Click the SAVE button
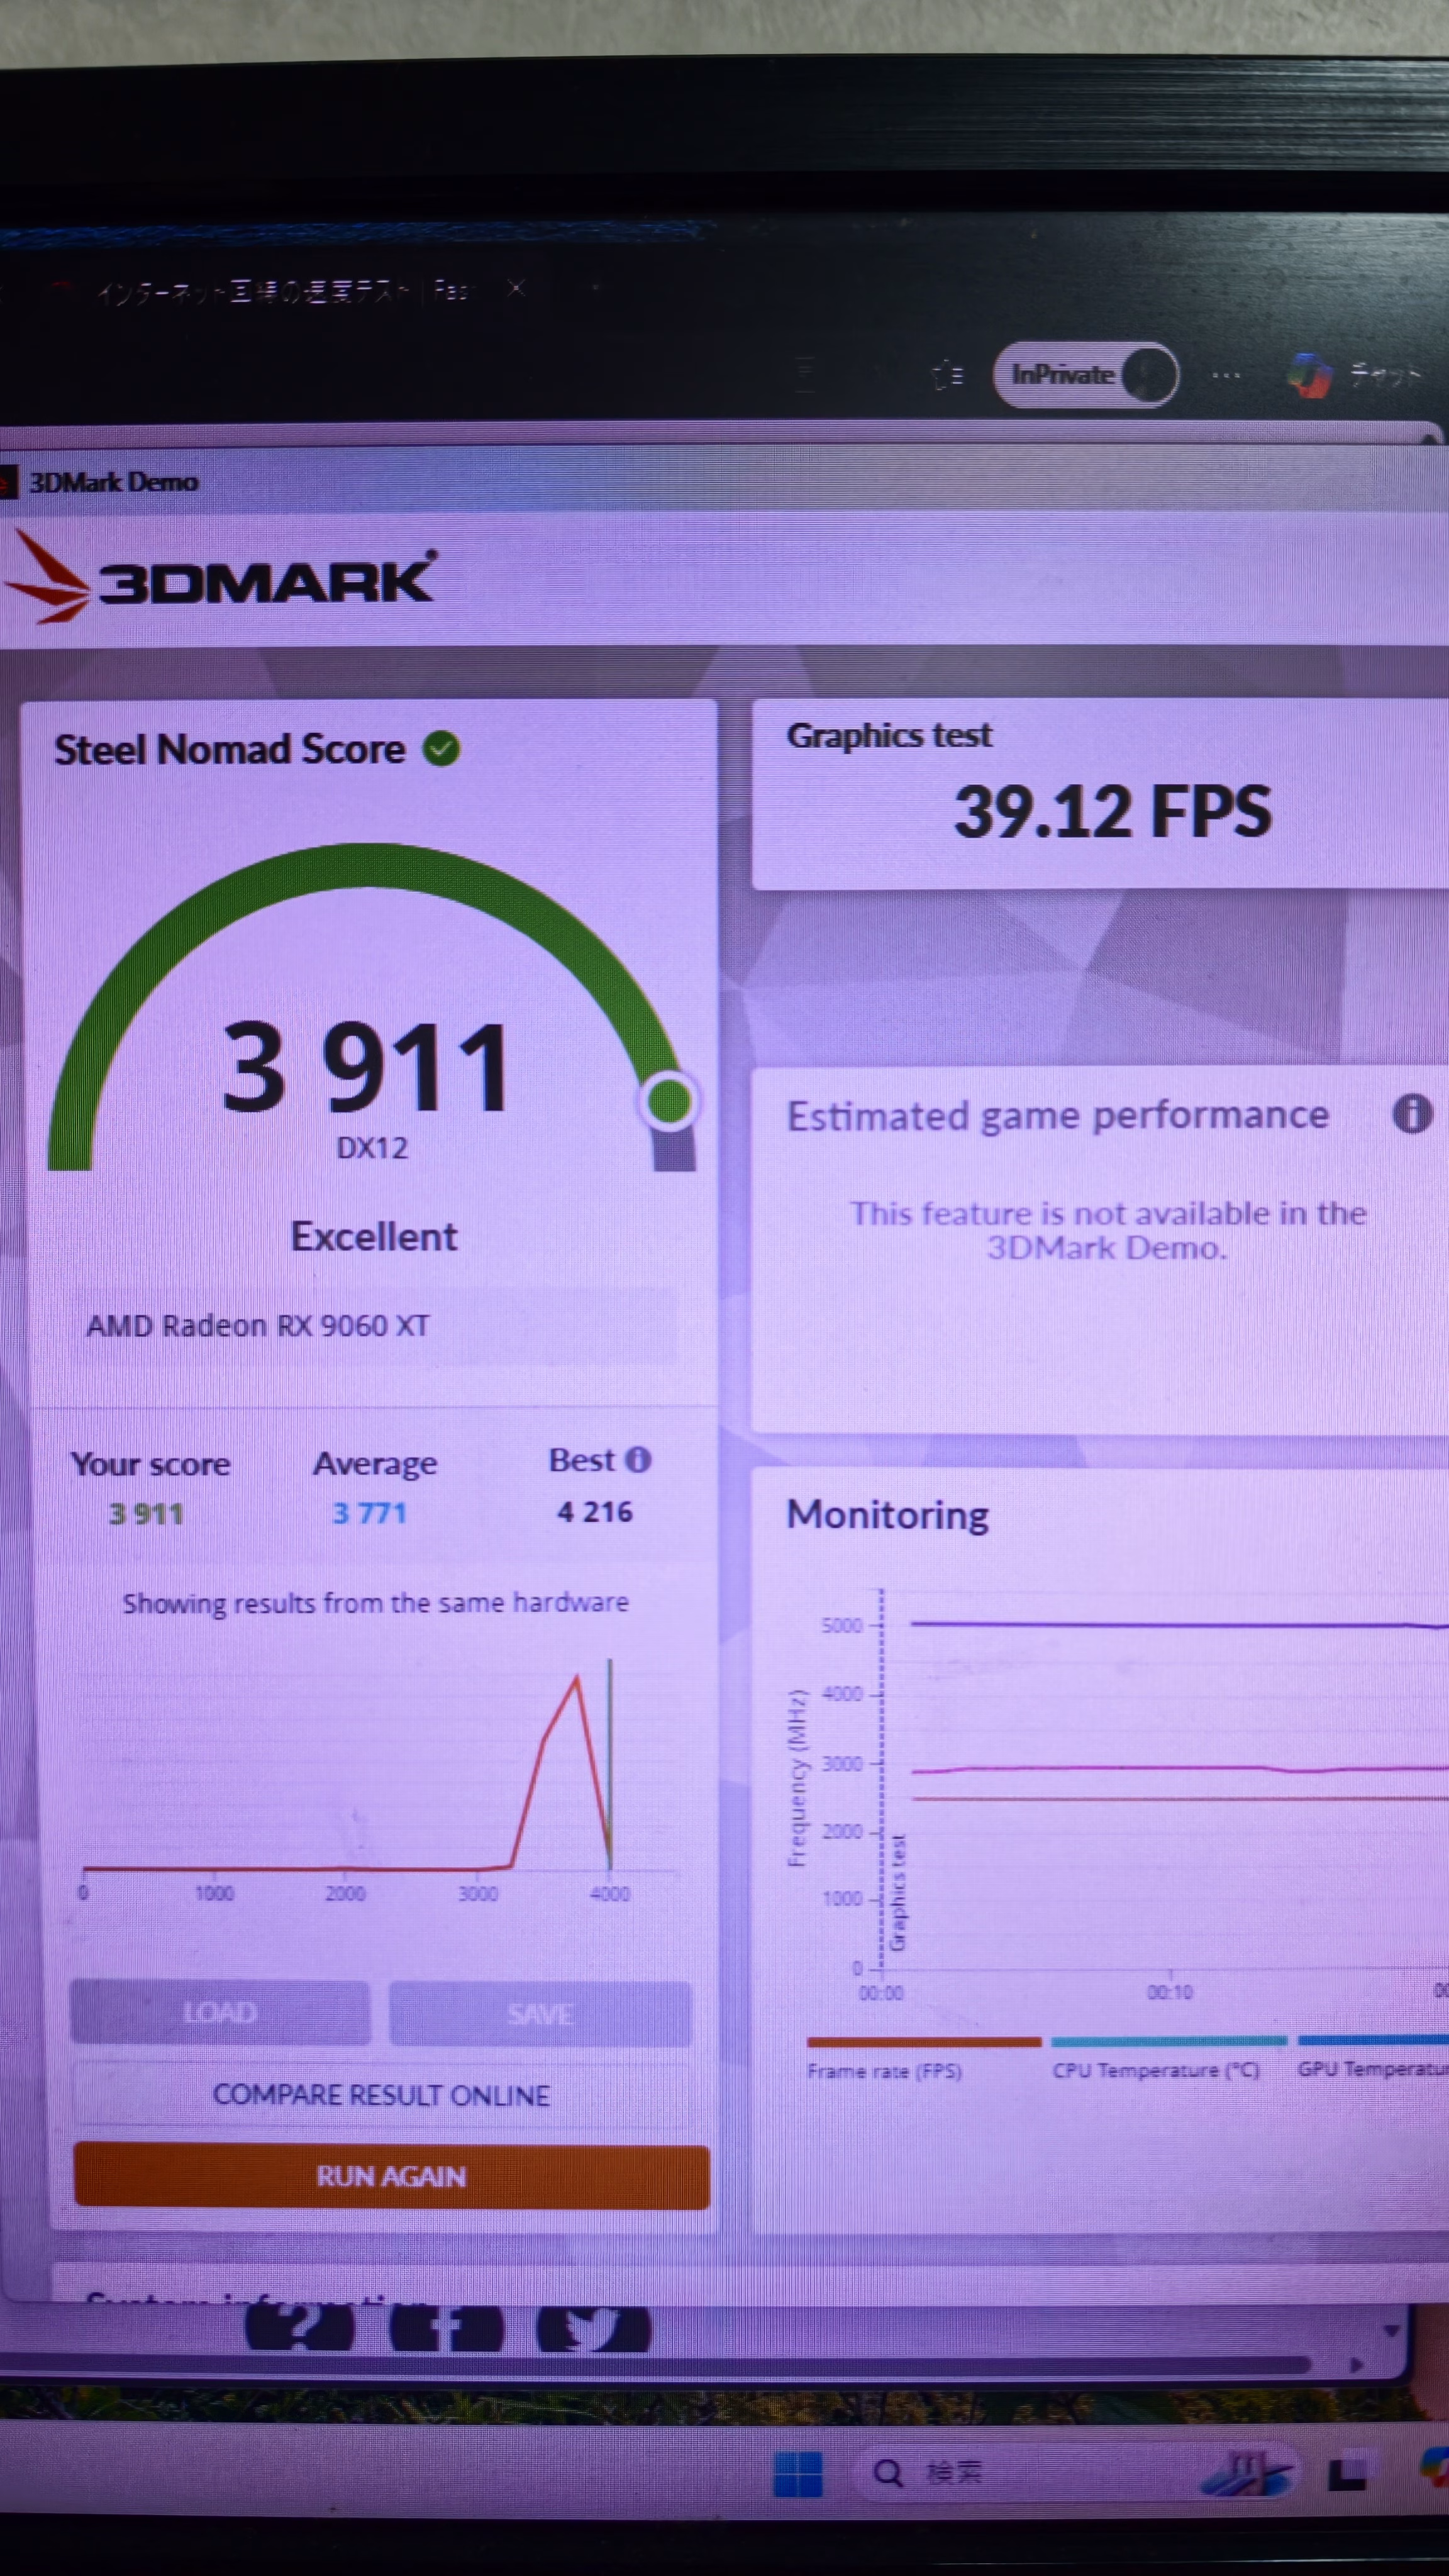The height and width of the screenshot is (2576, 1449). [540, 2013]
